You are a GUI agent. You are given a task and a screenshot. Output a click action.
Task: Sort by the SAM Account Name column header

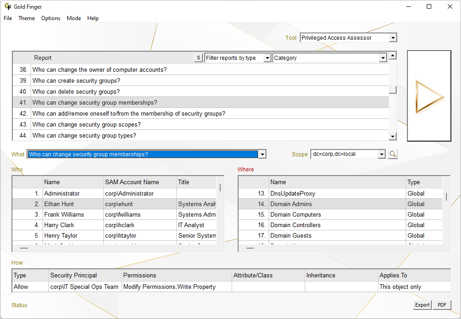132,182
